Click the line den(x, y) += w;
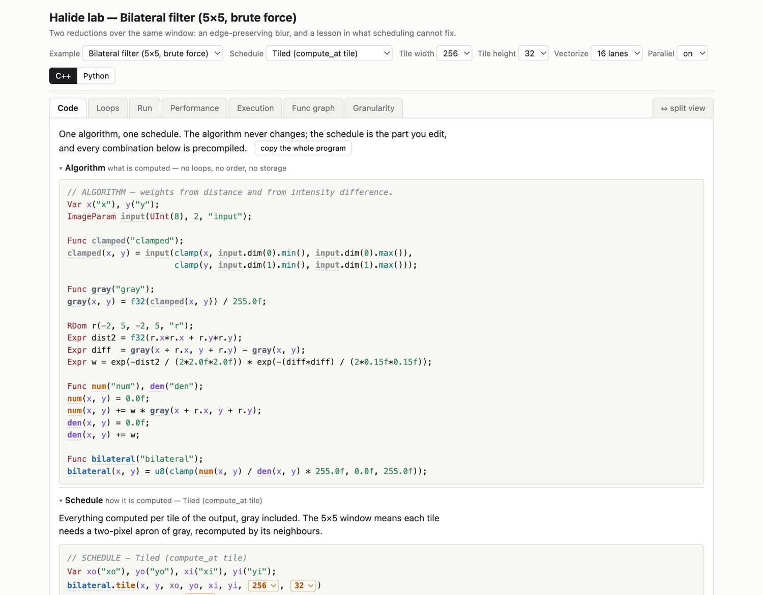 [x=103, y=435]
